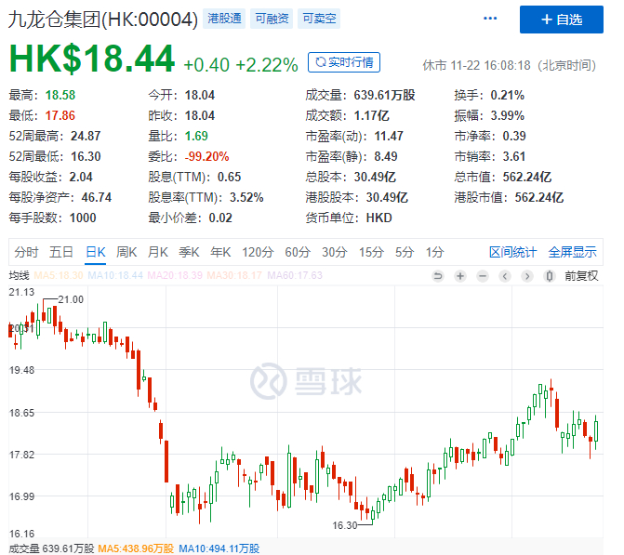The image size is (624, 555).
Task: Toggle the MA20 moving average label
Action: [175, 275]
